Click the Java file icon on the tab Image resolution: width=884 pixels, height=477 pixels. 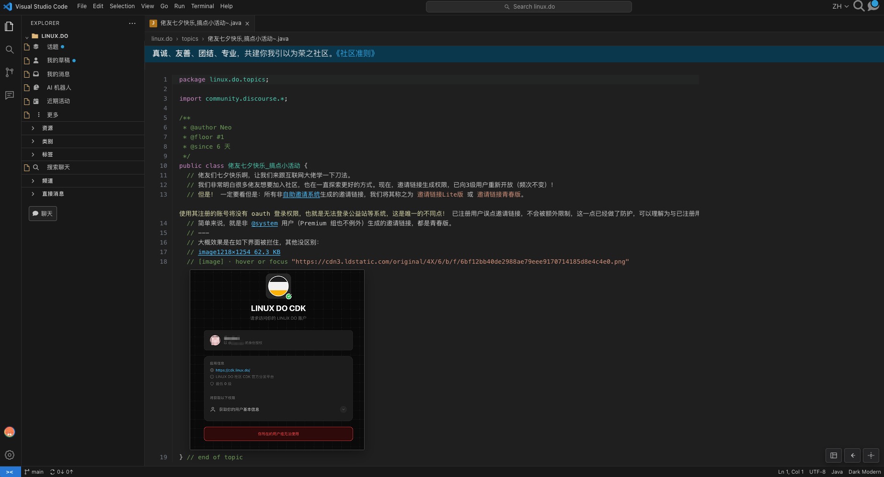point(153,23)
